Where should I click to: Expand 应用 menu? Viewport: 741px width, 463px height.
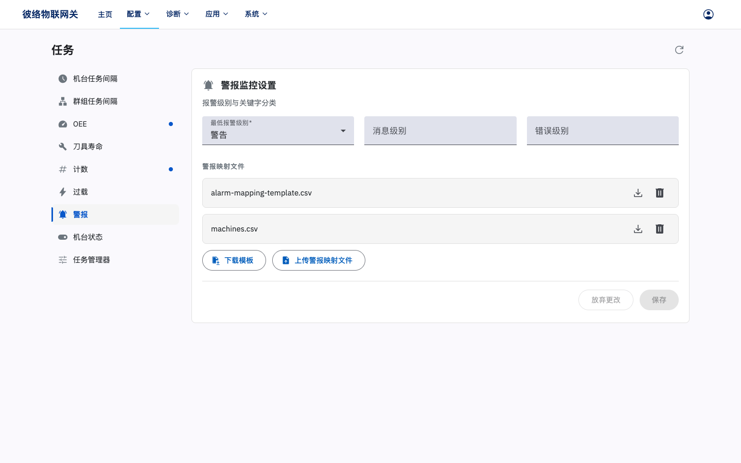click(x=217, y=14)
